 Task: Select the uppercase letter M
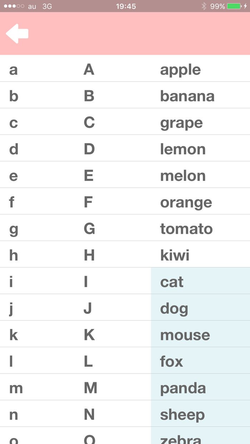[90, 388]
